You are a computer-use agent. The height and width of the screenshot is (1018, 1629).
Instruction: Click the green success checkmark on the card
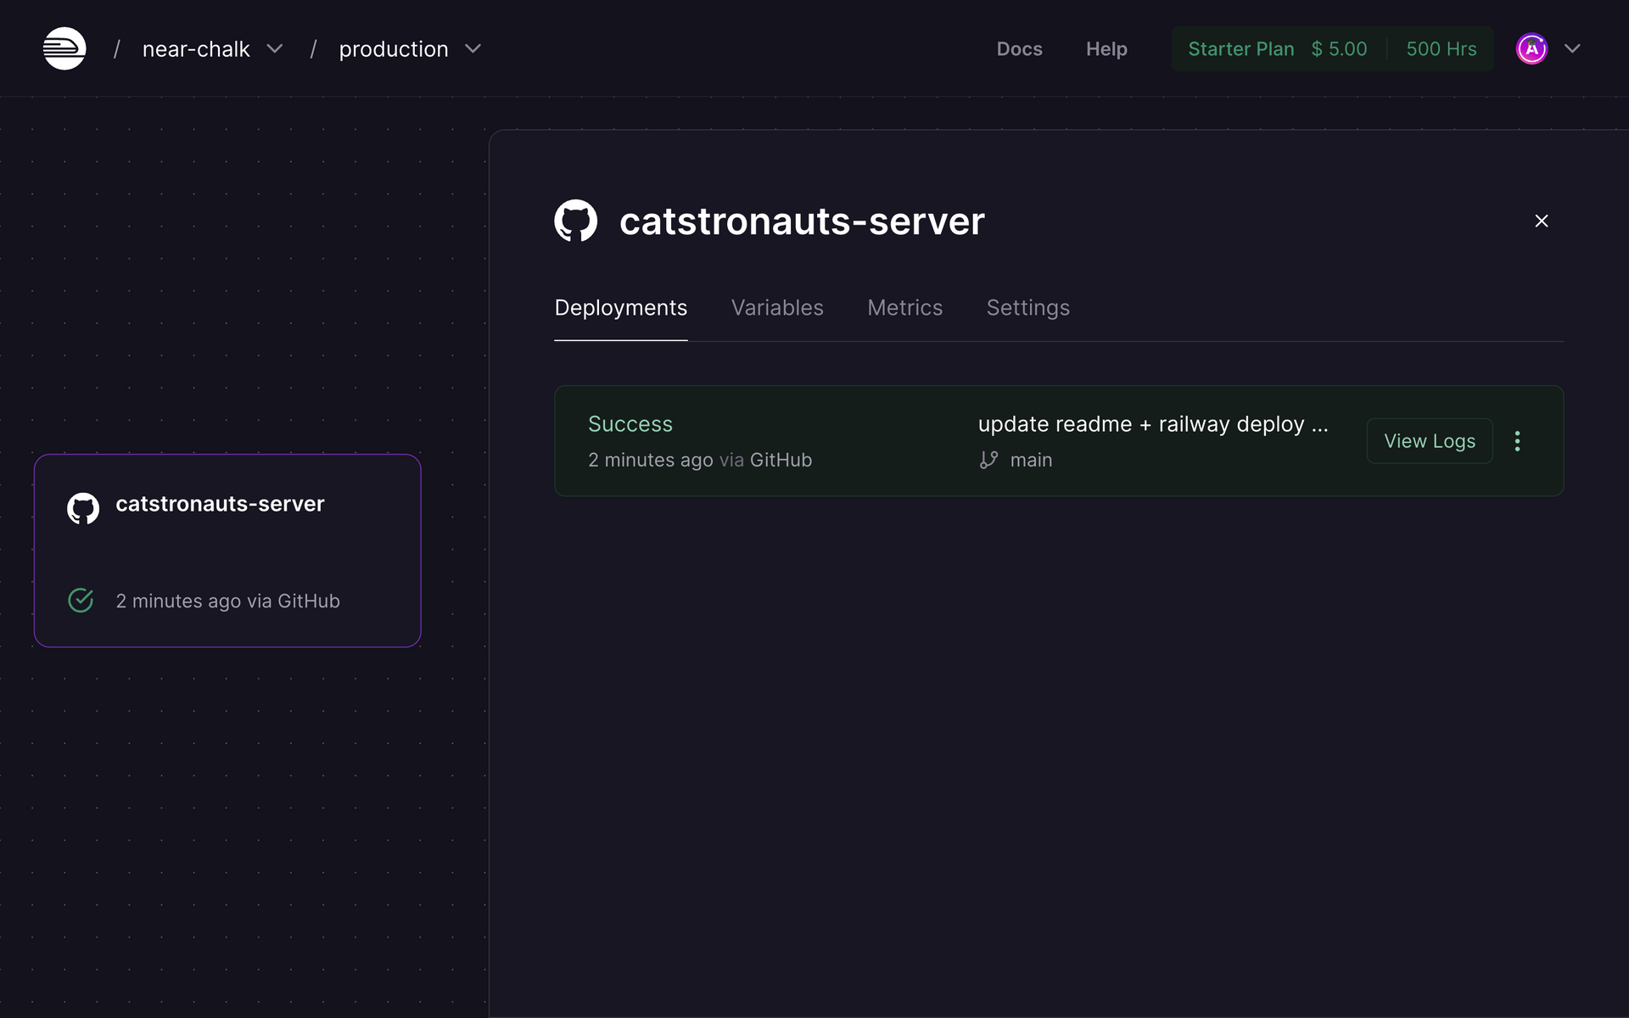pyautogui.click(x=81, y=600)
